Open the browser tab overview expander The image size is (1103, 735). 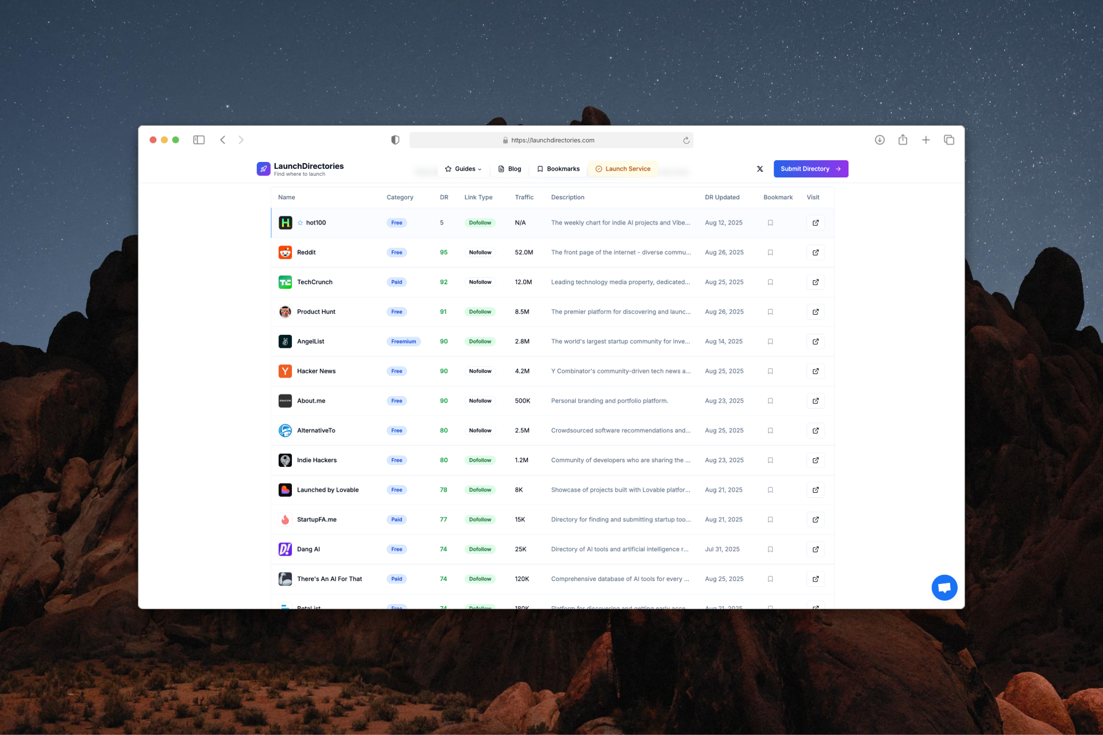[x=948, y=140]
